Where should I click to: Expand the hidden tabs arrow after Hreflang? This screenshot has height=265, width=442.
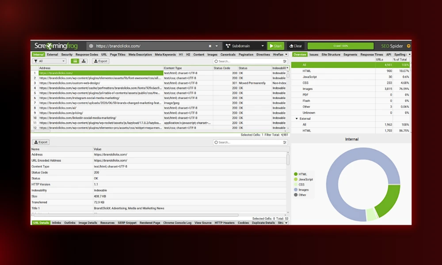286,55
